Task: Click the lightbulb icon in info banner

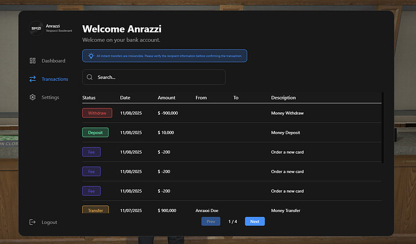Action: [x=91, y=55]
